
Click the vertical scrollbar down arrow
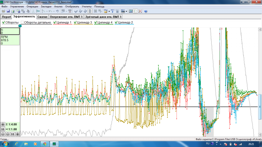260,135
